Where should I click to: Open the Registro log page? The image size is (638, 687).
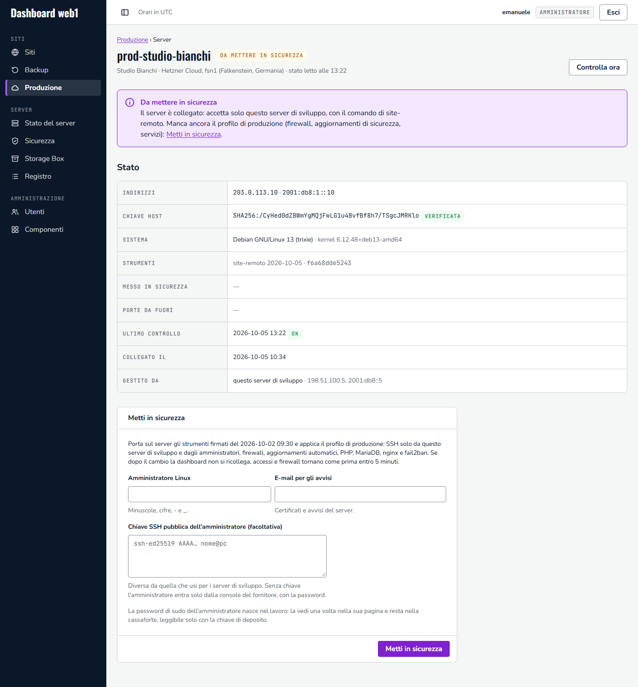pyautogui.click(x=53, y=176)
